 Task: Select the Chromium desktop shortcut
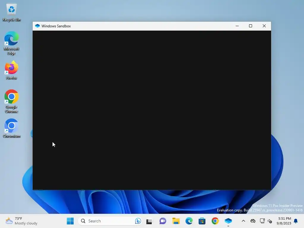[x=12, y=128]
